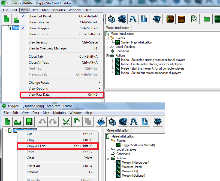Click the New document icon in the upper window

tap(7, 19)
